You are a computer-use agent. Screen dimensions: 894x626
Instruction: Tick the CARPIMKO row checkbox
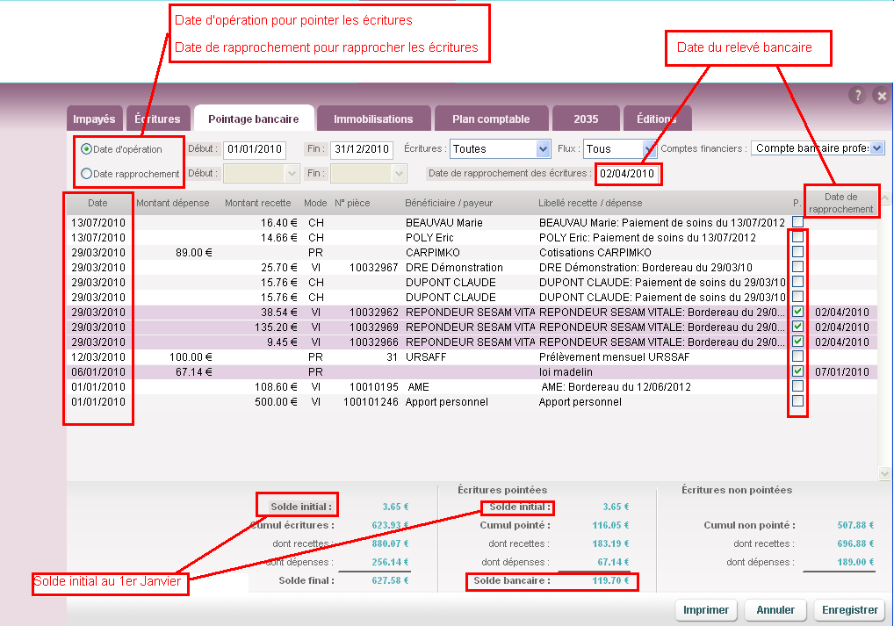point(797,252)
